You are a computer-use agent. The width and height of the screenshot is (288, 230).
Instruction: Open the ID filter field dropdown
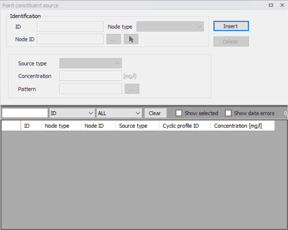coord(72,113)
